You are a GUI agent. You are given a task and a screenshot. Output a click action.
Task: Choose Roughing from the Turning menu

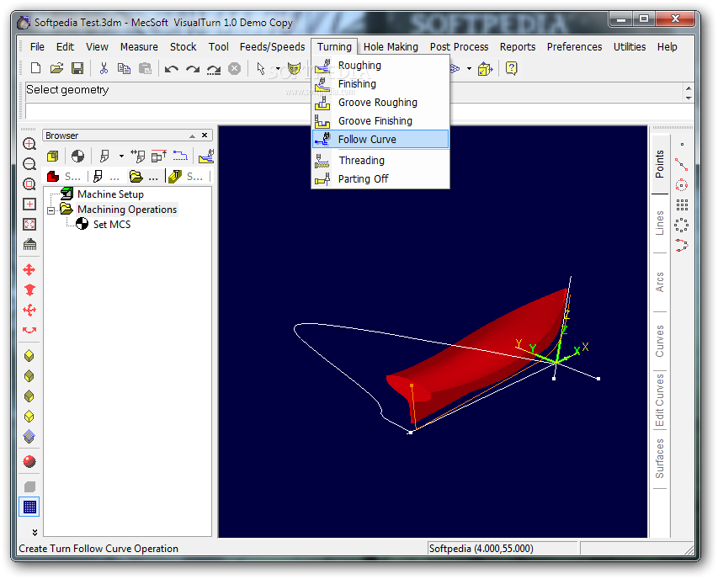coord(380,66)
